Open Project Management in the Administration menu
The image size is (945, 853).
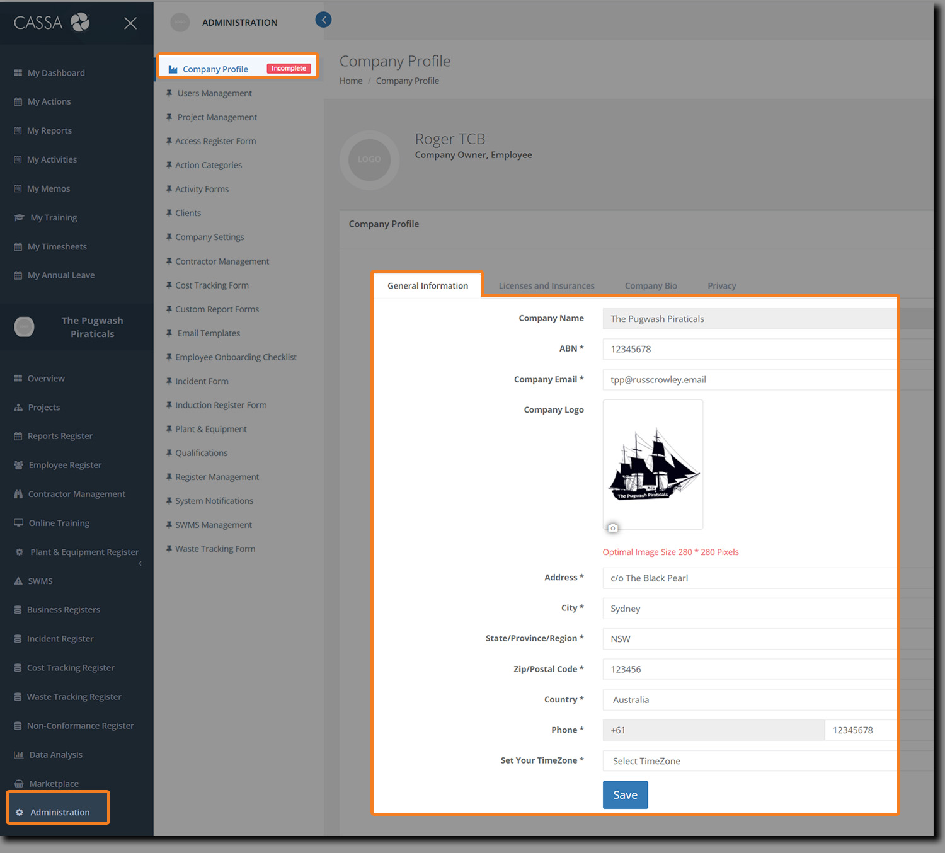point(217,117)
